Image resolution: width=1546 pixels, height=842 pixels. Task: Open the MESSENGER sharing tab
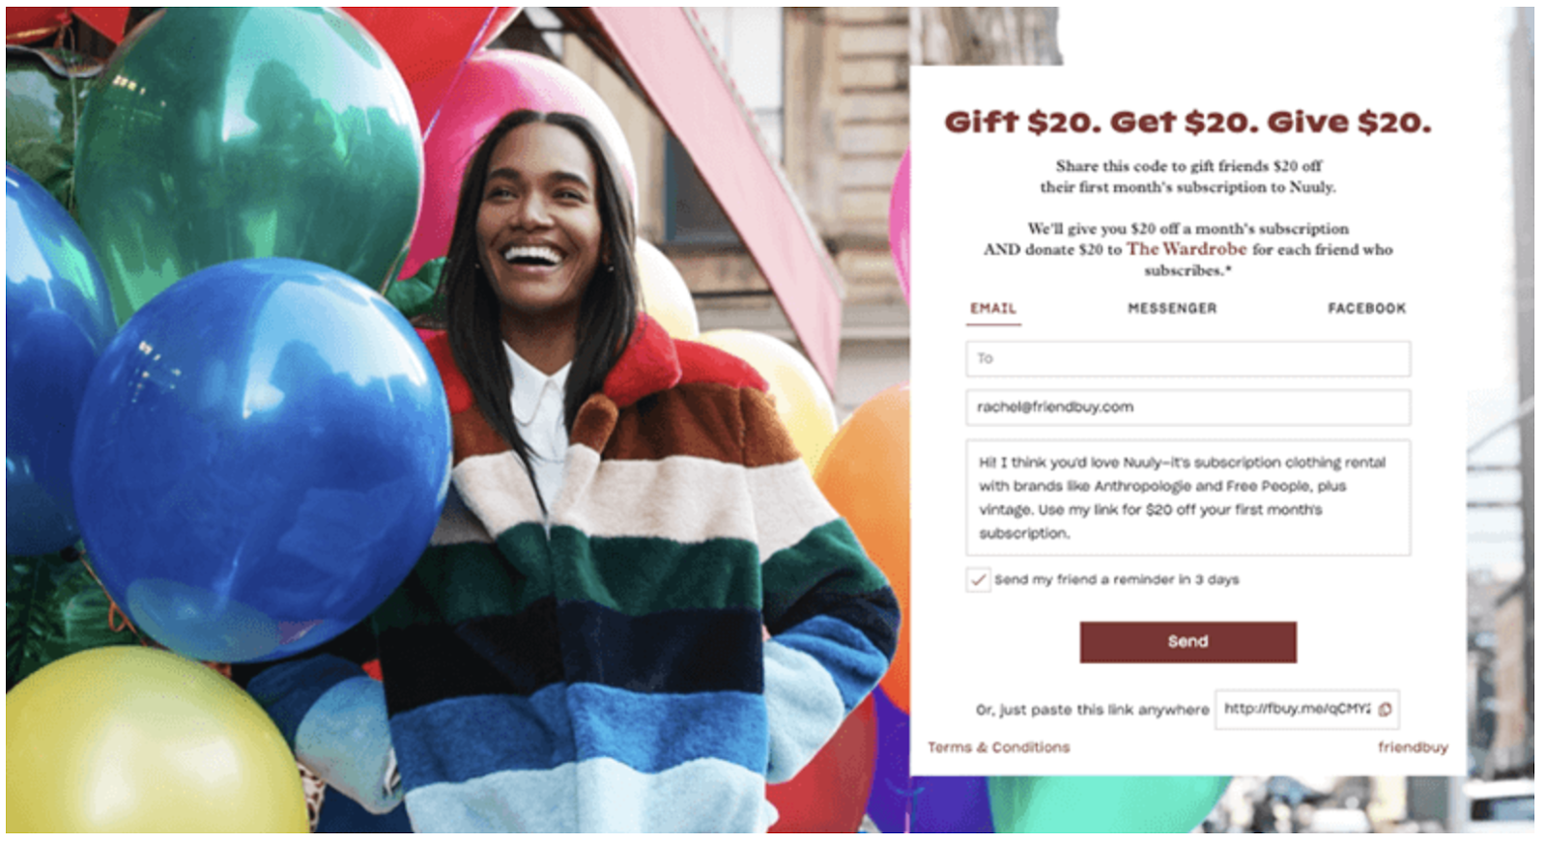tap(1172, 308)
